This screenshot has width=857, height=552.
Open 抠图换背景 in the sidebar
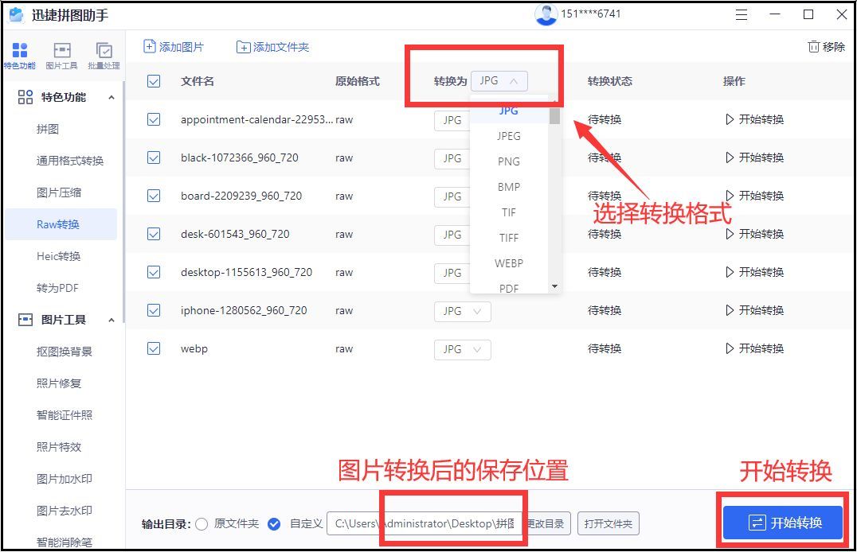point(64,352)
